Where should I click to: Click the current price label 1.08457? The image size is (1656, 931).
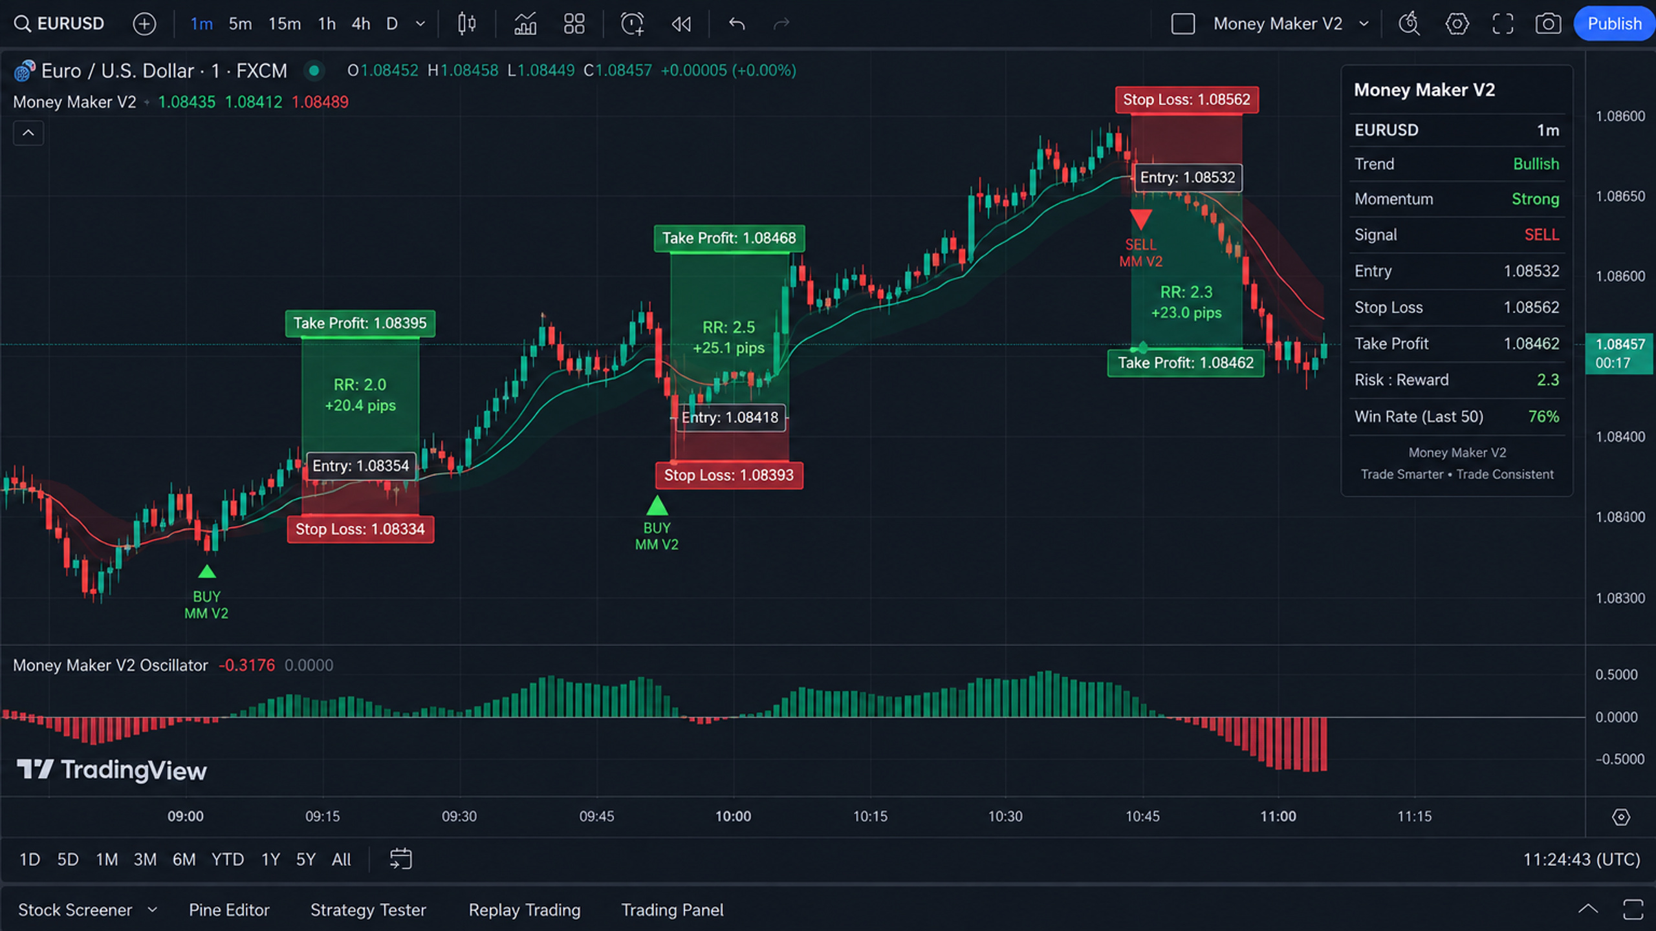pos(1620,353)
